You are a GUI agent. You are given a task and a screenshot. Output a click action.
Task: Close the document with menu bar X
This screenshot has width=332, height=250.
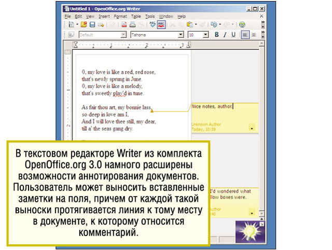pos(261,16)
